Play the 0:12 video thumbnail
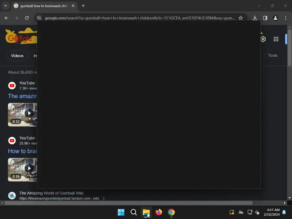Viewport: 292px width, 219px height. (22, 115)
